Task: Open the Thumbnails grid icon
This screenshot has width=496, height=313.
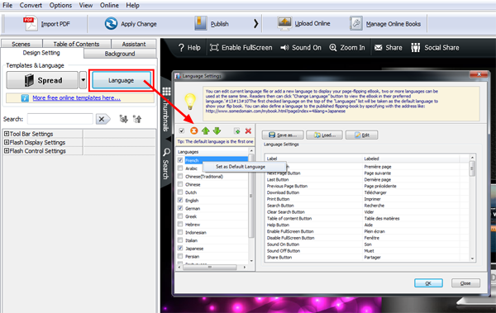Action: coord(166,92)
